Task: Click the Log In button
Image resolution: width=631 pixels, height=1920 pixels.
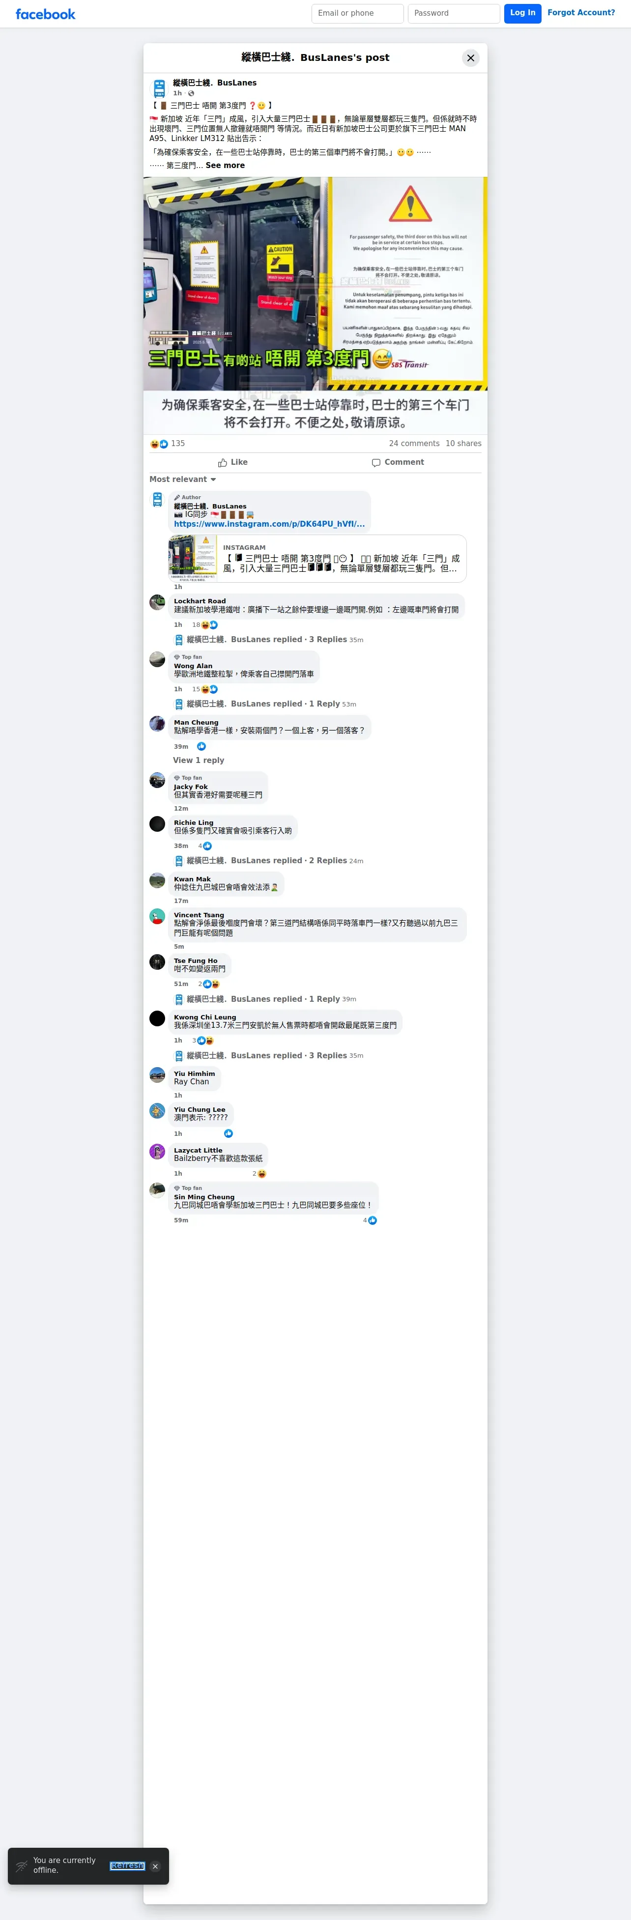Action: tap(523, 13)
